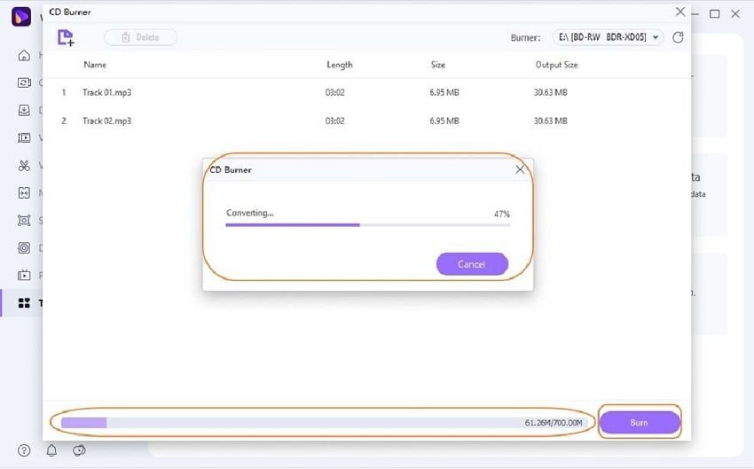Screen dimensions: 754x469
Task: Click the Toolbox grid icon
Action: pos(24,302)
